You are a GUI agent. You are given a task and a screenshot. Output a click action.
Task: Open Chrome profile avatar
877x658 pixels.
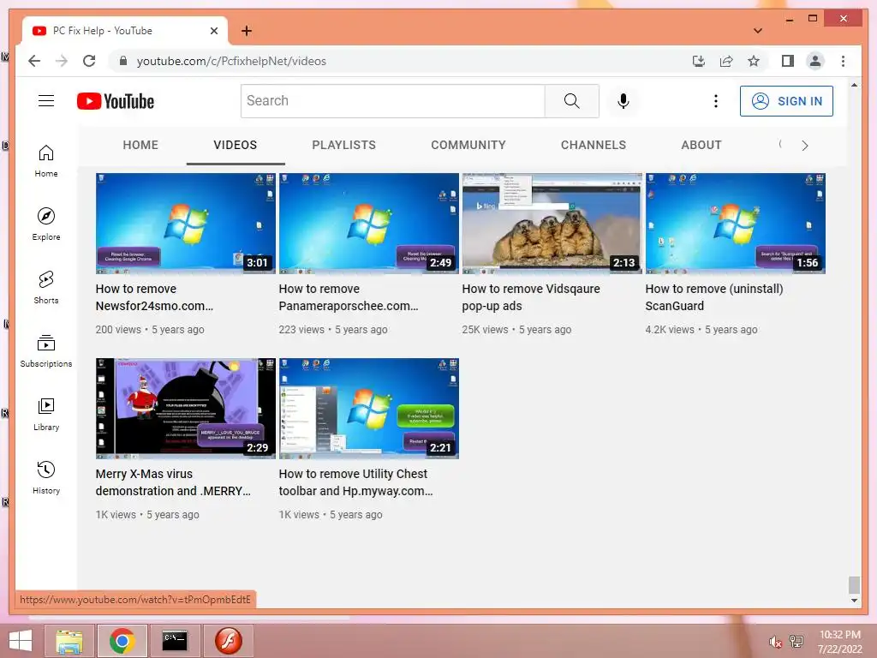(x=815, y=61)
